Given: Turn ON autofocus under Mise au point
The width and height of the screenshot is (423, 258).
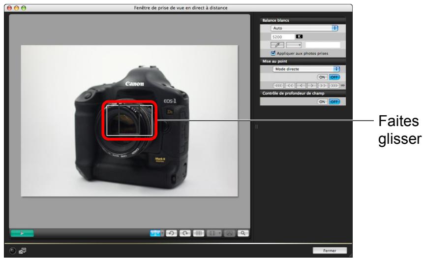Looking at the screenshot, I should (322, 77).
